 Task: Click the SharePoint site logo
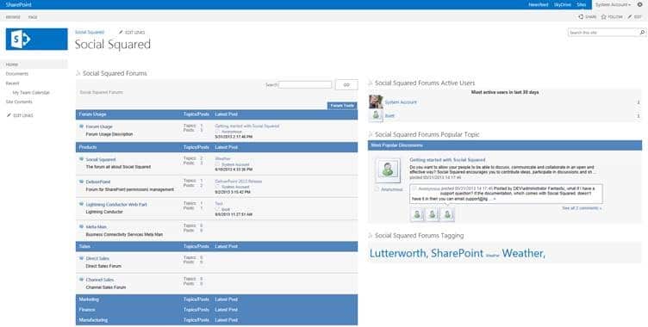[37, 40]
